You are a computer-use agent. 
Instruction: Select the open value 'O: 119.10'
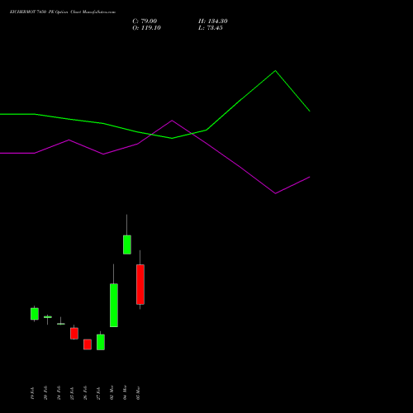(146, 28)
